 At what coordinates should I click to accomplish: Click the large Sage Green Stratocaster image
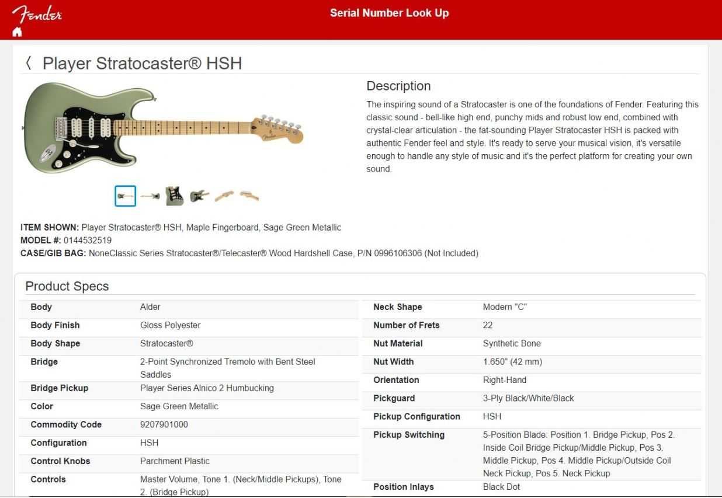click(163, 127)
